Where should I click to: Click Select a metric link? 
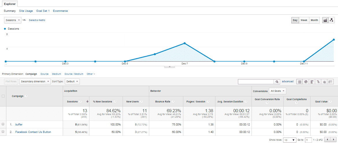(x=37, y=20)
